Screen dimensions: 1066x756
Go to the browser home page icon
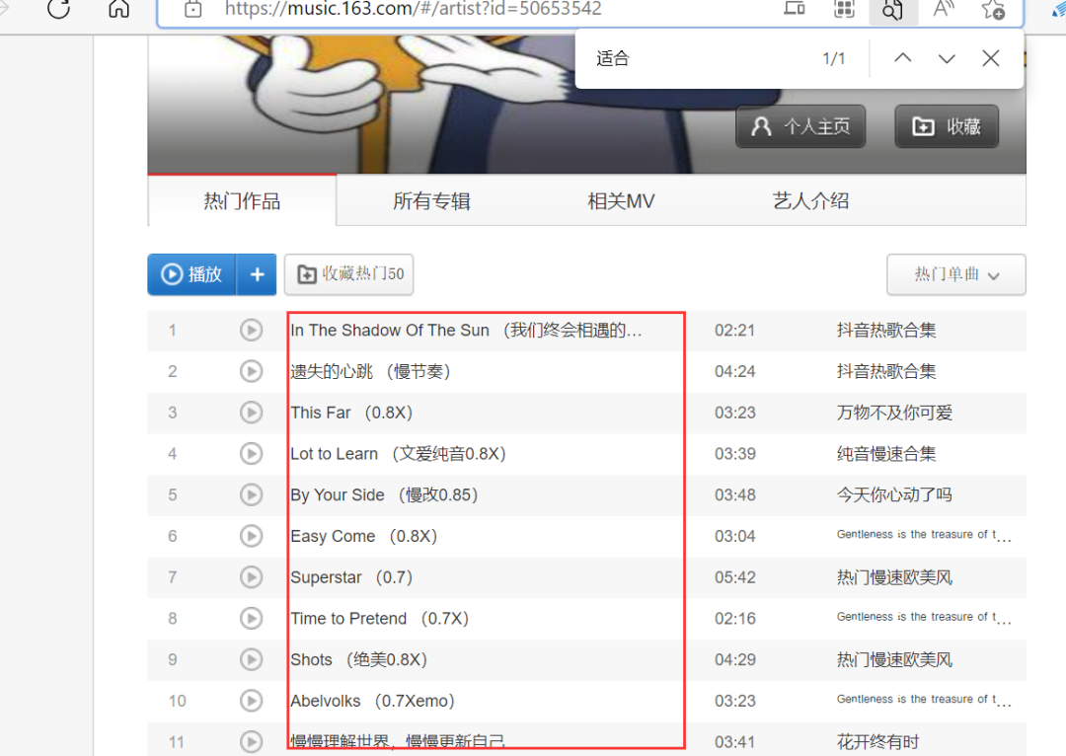point(119,9)
